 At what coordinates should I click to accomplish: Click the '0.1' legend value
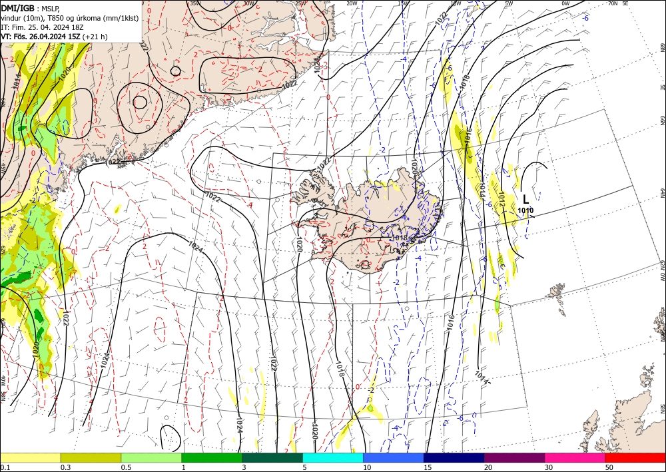point(4,467)
